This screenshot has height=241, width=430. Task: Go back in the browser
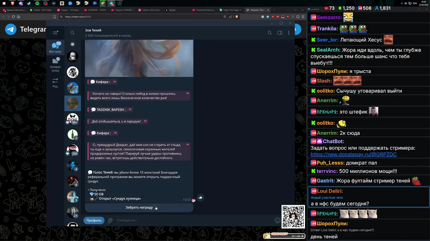4,17
